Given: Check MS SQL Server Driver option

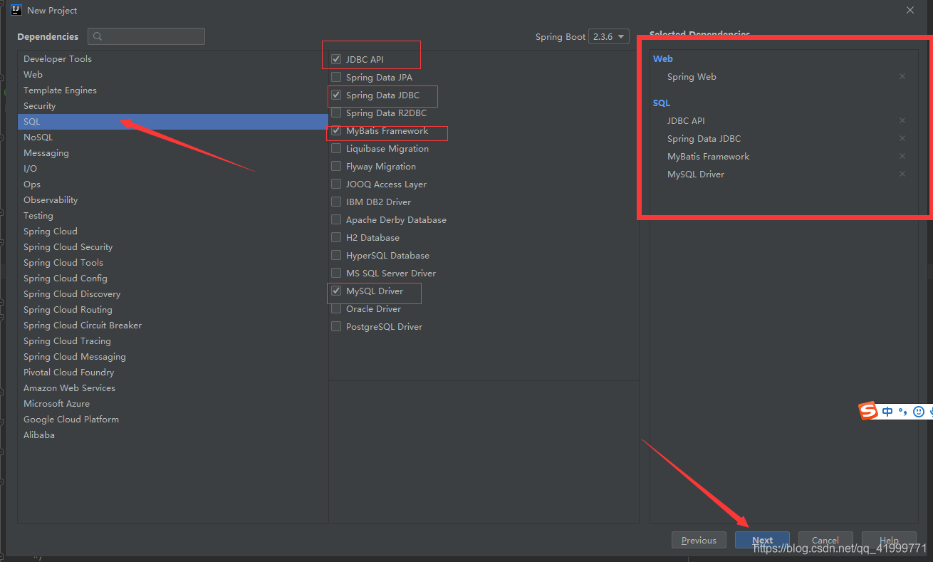Looking at the screenshot, I should (336, 273).
